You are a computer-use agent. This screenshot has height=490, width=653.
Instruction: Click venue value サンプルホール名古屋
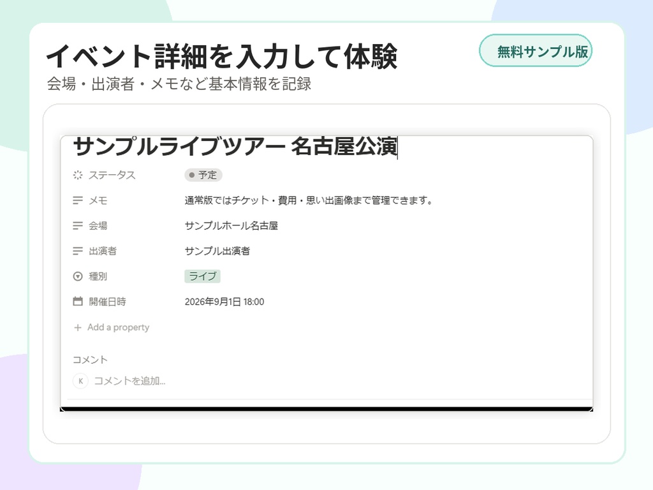click(231, 225)
